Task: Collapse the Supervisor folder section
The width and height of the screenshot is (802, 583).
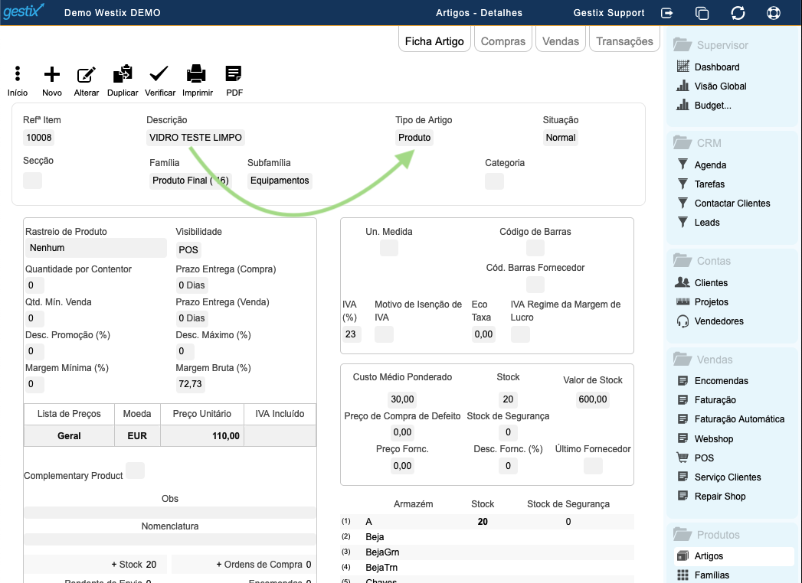Action: pyautogui.click(x=682, y=45)
